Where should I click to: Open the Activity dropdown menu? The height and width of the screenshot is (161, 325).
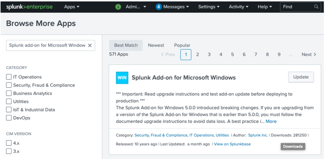(x=239, y=7)
